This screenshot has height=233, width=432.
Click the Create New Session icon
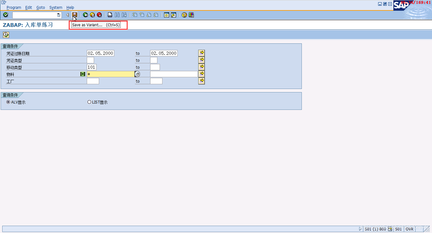click(x=167, y=15)
